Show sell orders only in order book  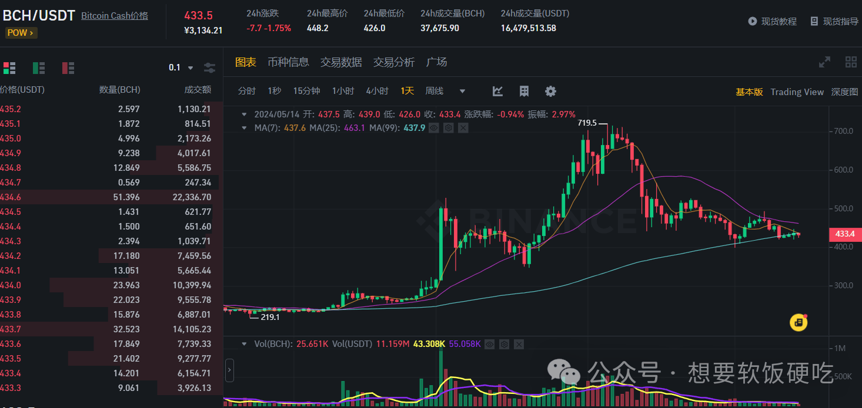tap(68, 68)
